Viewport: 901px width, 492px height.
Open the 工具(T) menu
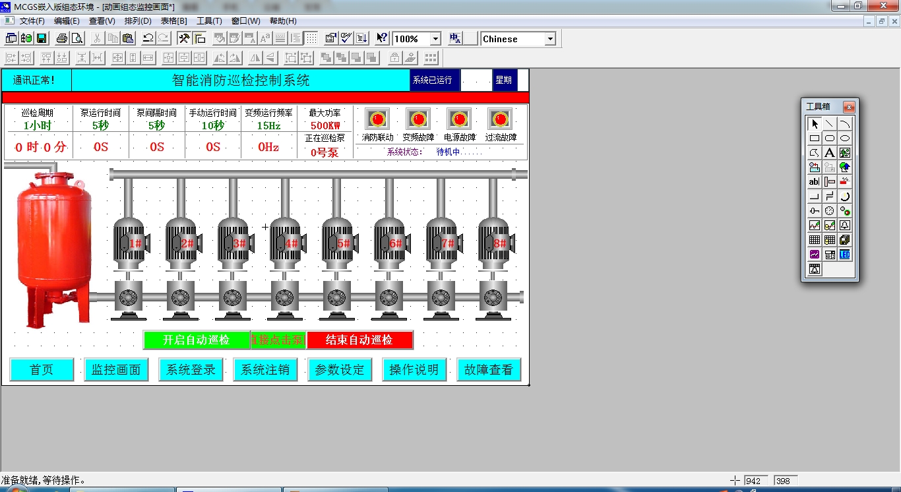coord(209,21)
